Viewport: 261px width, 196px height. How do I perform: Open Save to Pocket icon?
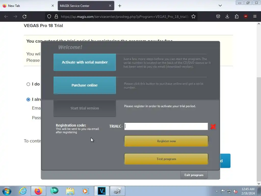(218, 16)
